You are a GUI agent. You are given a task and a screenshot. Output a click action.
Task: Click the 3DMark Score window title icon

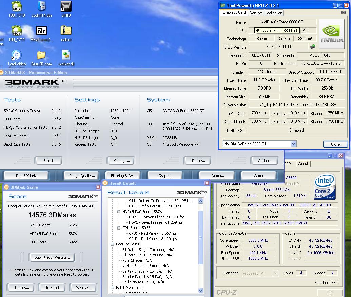point(6,187)
